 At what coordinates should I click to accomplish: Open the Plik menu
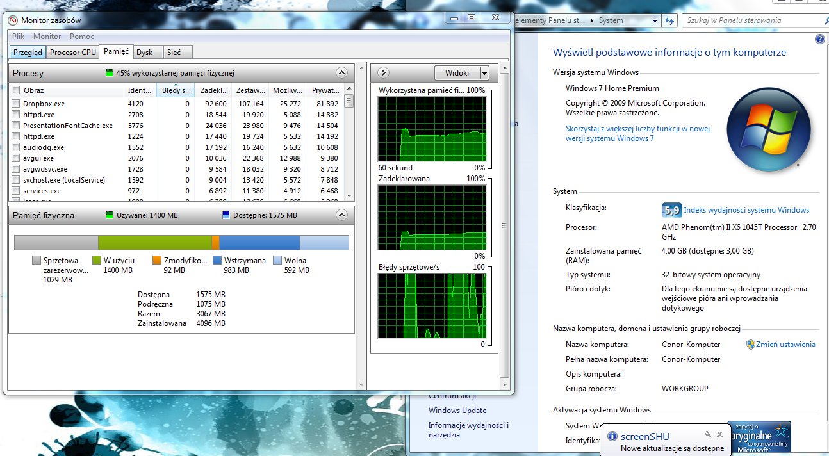(x=18, y=37)
